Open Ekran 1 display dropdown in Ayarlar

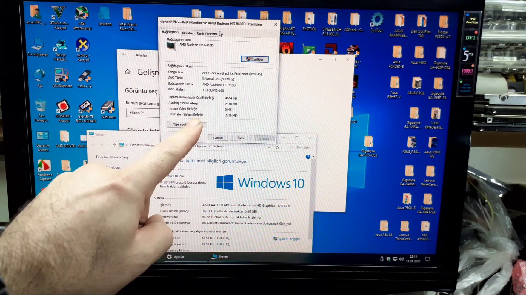(143, 113)
